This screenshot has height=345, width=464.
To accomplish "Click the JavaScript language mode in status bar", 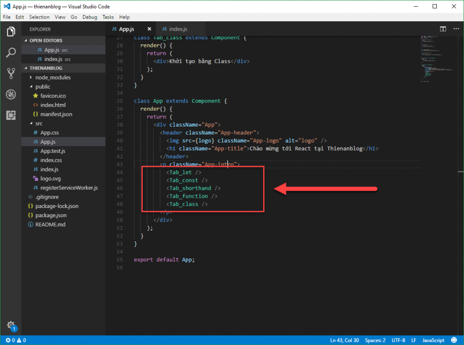I will click(x=433, y=340).
